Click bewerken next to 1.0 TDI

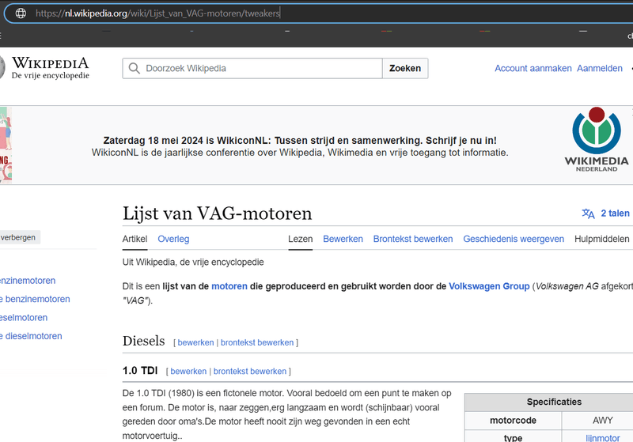click(188, 371)
